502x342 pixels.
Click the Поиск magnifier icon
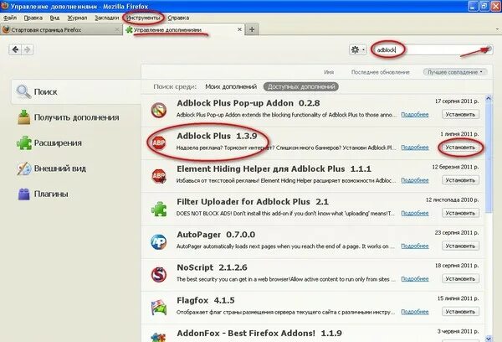23,91
